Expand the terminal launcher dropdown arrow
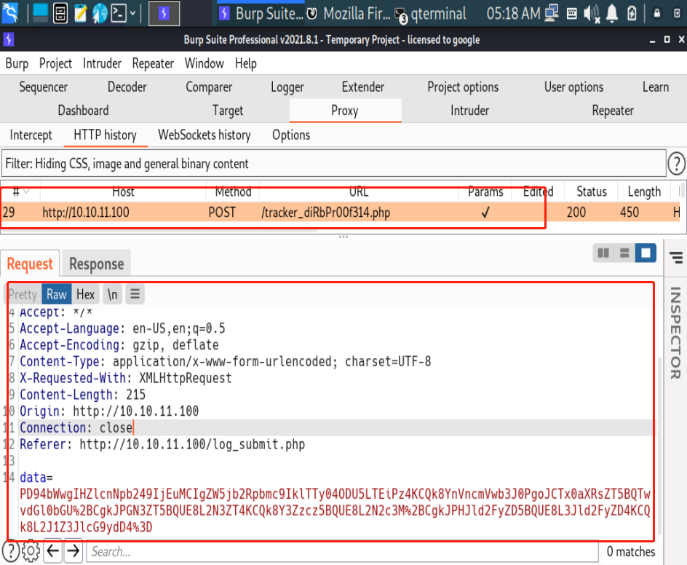 click(132, 13)
